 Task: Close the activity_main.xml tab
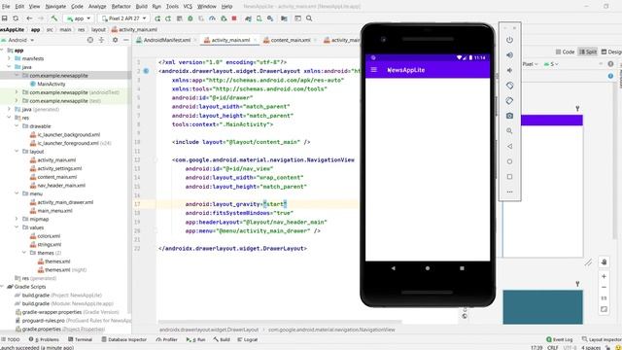pos(255,40)
